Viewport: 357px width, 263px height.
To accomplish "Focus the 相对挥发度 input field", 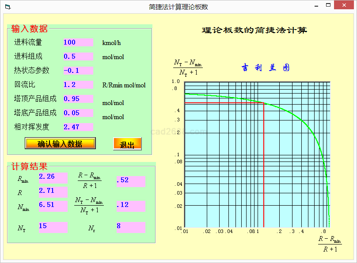I will click(x=78, y=127).
